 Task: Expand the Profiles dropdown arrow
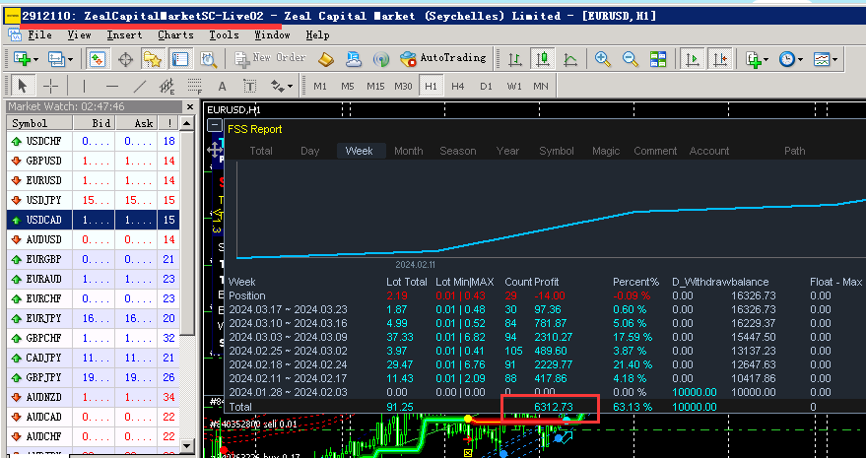pyautogui.click(x=70, y=59)
